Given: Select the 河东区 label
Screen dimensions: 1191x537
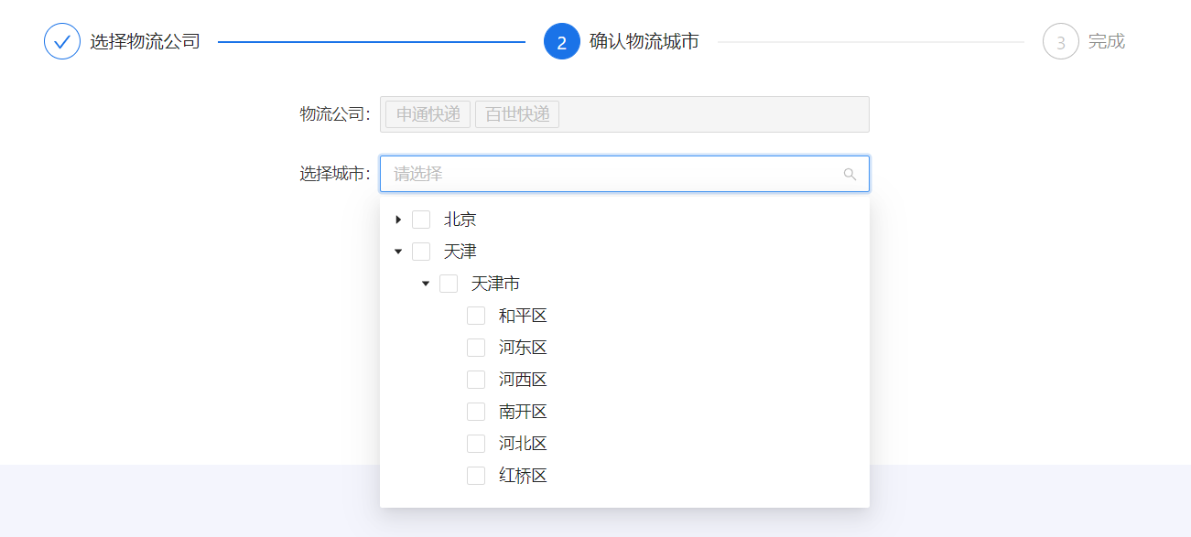Looking at the screenshot, I should (523, 348).
